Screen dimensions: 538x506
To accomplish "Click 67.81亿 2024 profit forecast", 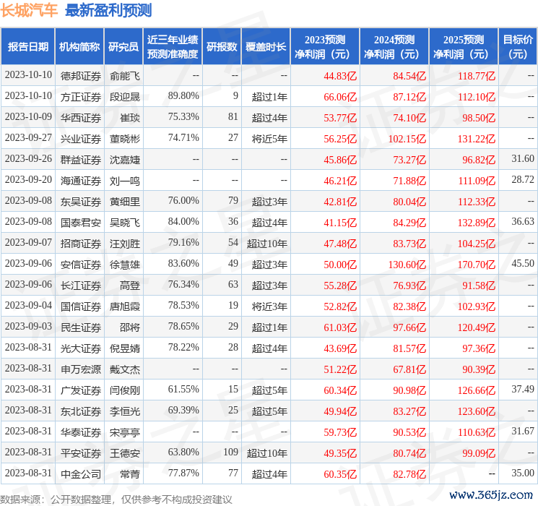I will point(409,369).
